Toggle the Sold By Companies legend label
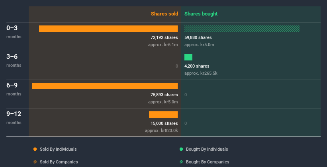Viewport: 327px width, 167px height. [59, 162]
